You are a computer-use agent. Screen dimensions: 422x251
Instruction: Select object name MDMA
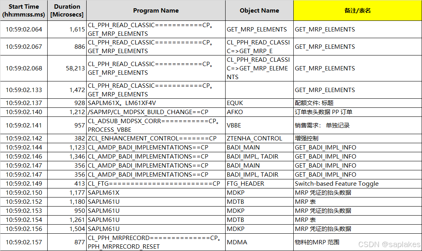[x=237, y=242]
